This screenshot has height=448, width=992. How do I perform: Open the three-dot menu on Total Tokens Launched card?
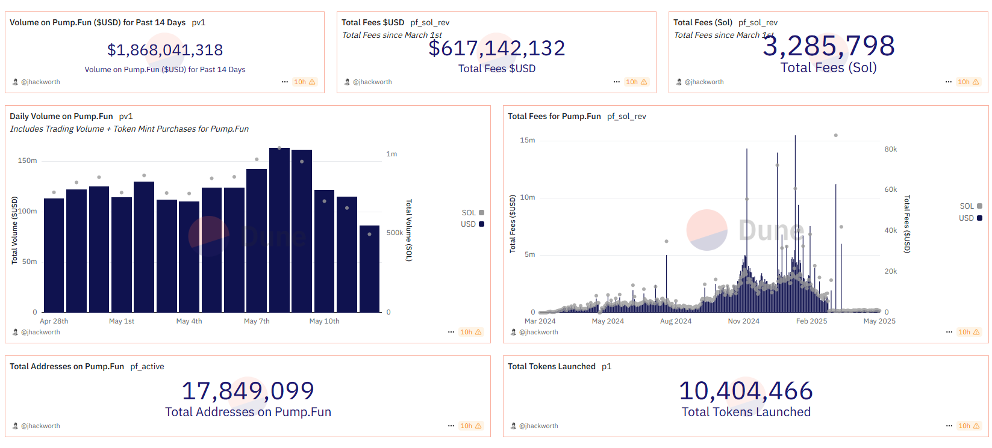(949, 426)
